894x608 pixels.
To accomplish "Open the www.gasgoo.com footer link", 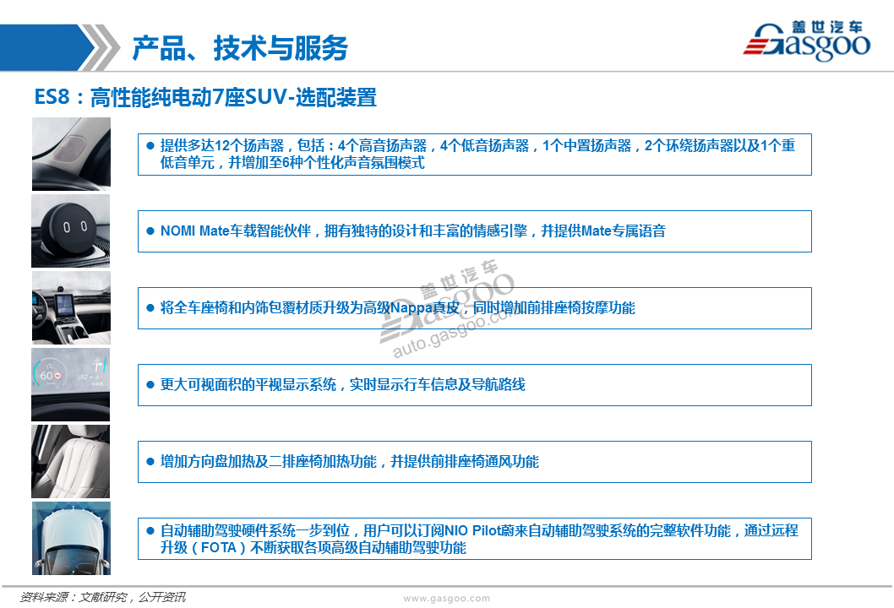I will pyautogui.click(x=446, y=599).
